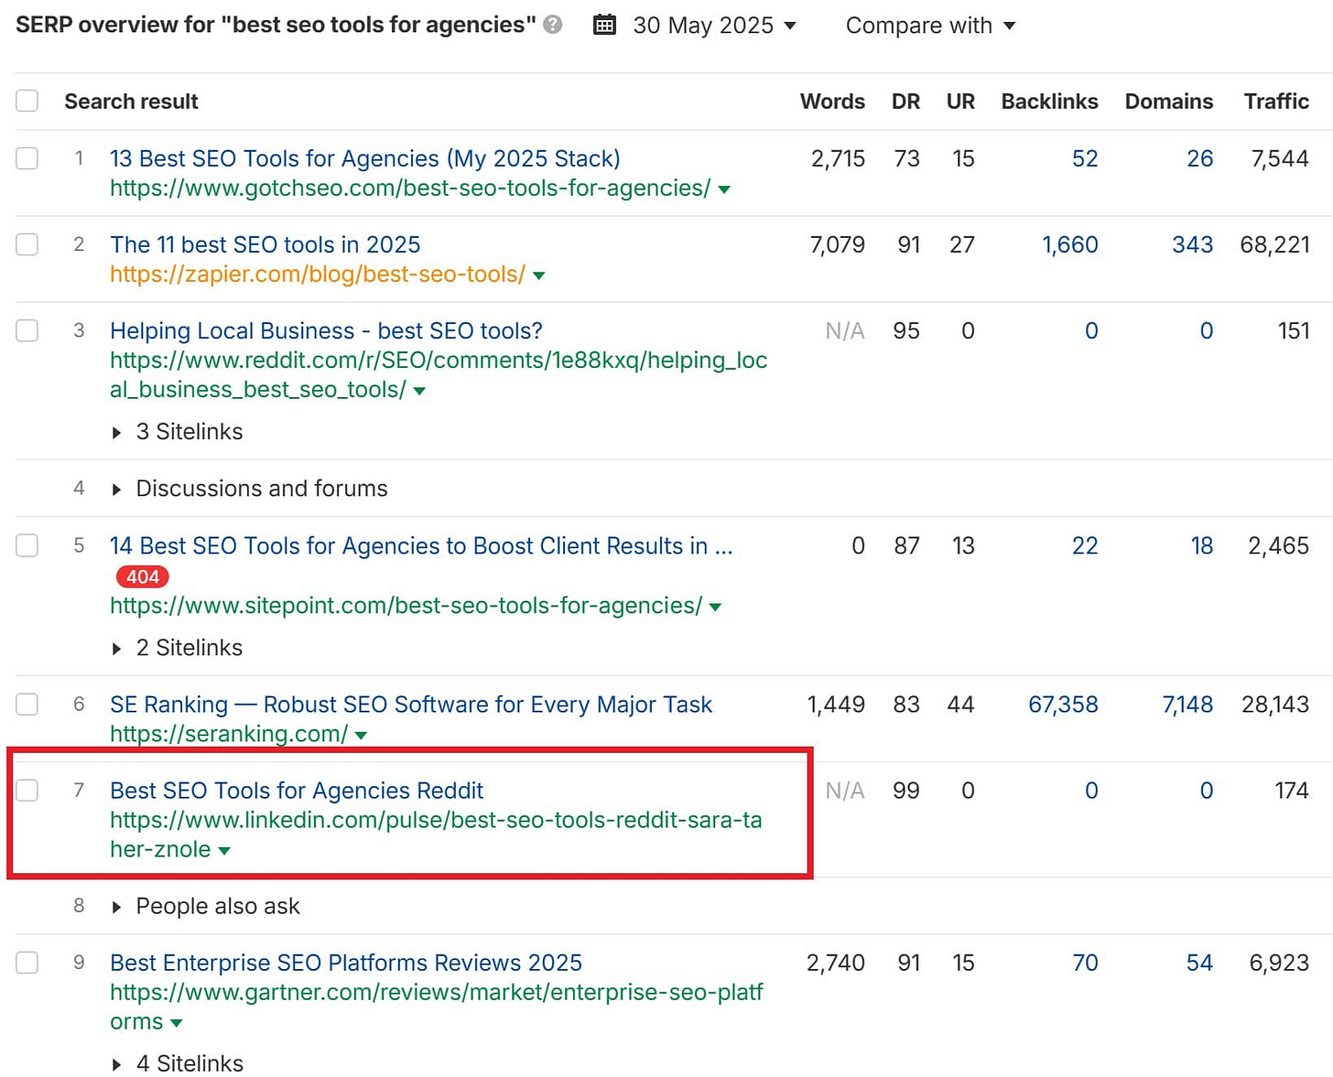
Task: Check the box for the SE Ranking result
Action: [27, 704]
